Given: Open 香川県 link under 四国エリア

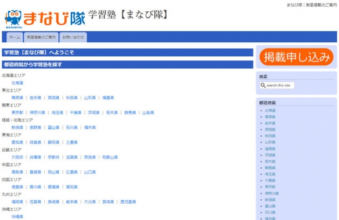Looking at the screenshot, I should (x=36, y=187).
